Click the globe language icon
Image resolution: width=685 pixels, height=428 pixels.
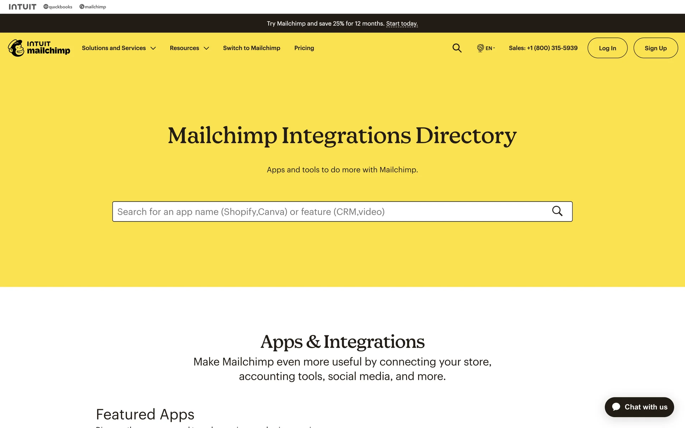tap(480, 48)
